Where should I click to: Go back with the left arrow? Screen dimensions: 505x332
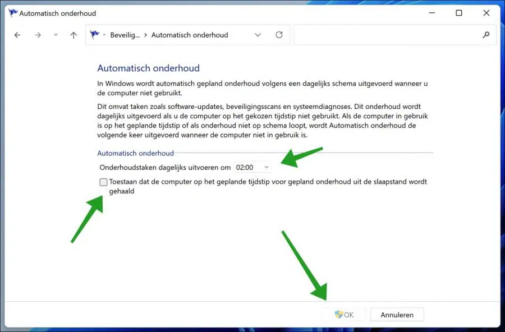coord(17,35)
